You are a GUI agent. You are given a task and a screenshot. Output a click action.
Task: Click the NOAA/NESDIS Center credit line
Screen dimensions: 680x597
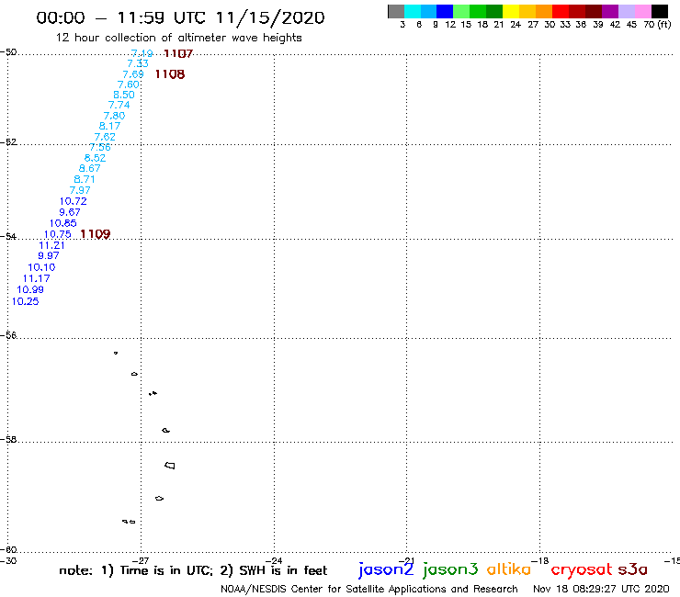pos(369,590)
